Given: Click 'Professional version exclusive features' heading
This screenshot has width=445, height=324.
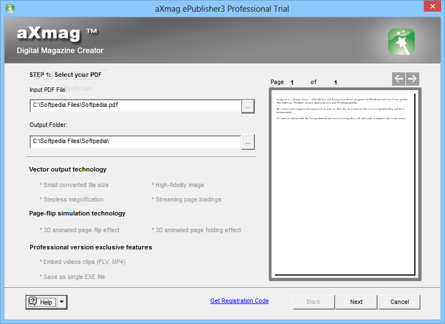Looking at the screenshot, I should [x=91, y=247].
